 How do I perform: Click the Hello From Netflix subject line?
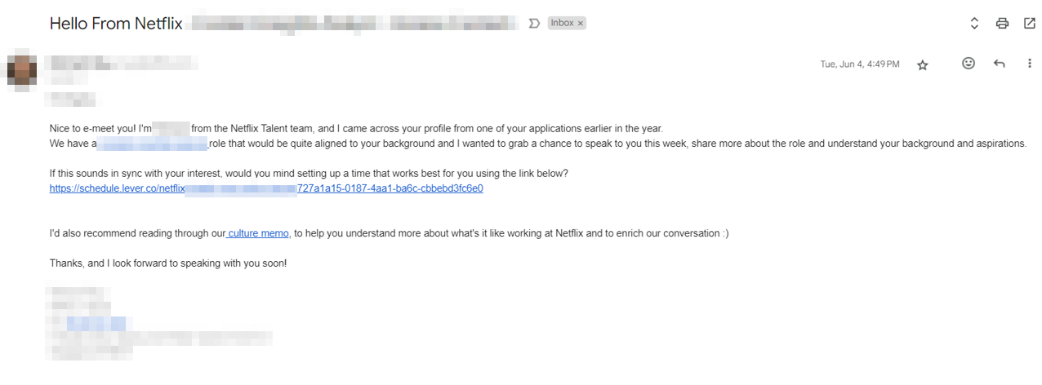pos(114,24)
